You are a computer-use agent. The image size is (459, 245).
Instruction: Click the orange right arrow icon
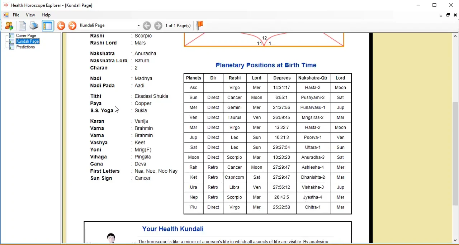point(72,26)
